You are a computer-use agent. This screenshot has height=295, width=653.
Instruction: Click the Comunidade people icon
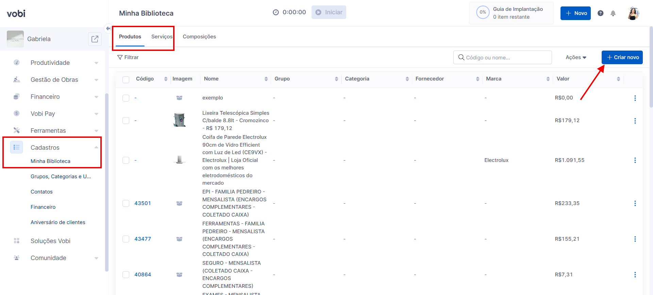(16, 258)
